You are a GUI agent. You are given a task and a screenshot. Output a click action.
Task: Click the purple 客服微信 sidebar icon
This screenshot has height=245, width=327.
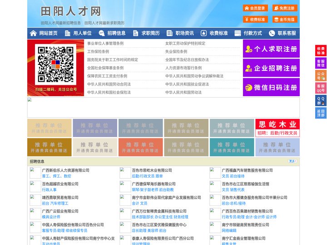click(321, 63)
